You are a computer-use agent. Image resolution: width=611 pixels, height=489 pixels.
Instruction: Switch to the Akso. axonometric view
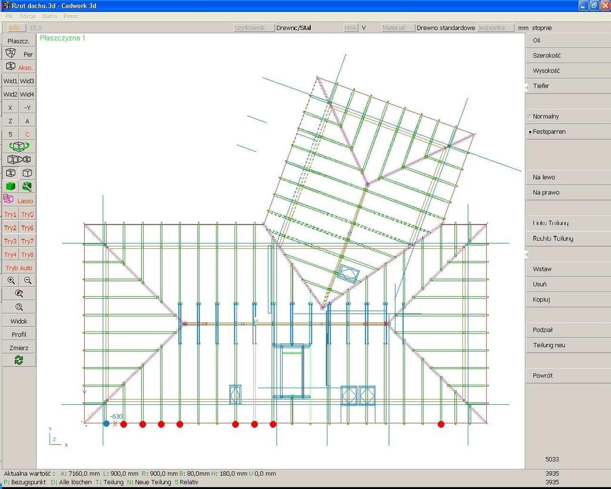click(18, 67)
